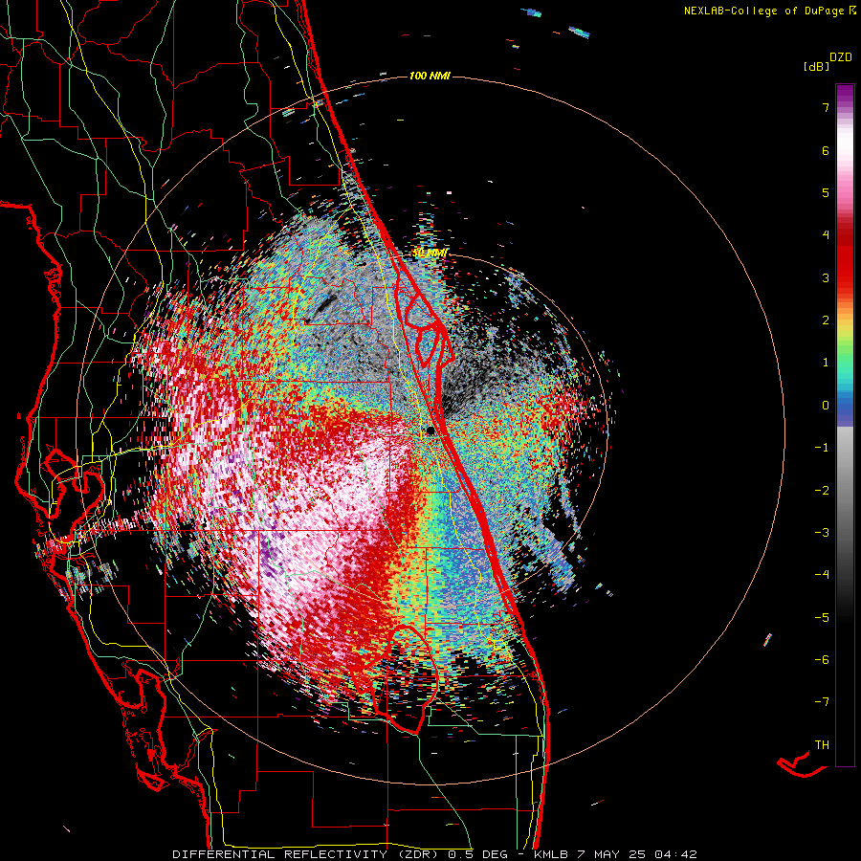Click the 3 tick label on color scale
The width and height of the screenshot is (861, 861).
click(826, 277)
